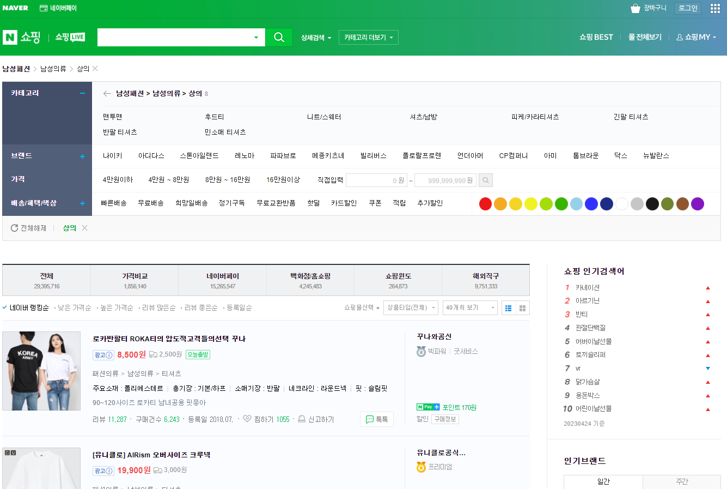Open 40개씩 보기 combo box
Image resolution: width=727 pixels, height=489 pixels.
tap(471, 307)
